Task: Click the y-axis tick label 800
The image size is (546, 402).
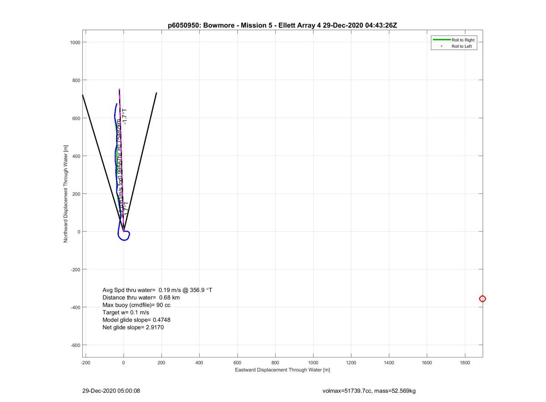Action: (76, 80)
